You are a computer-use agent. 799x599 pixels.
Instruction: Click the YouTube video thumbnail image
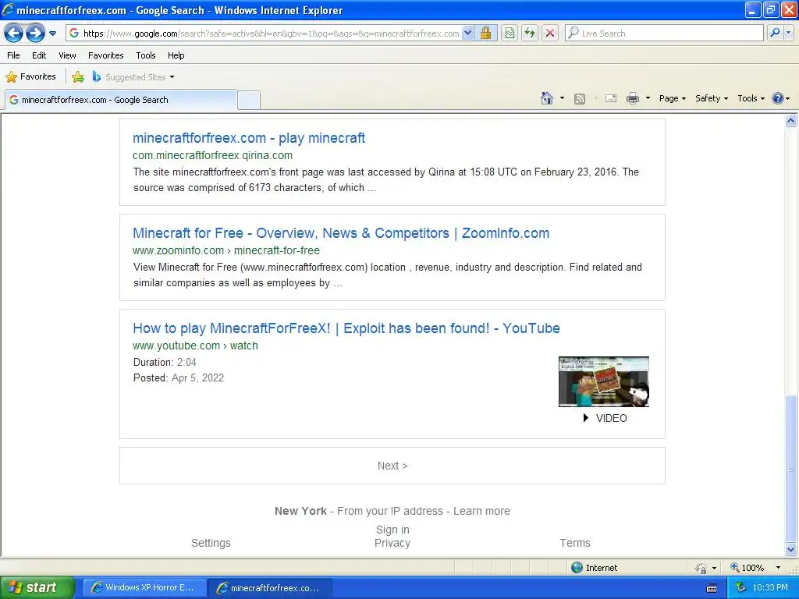(604, 382)
